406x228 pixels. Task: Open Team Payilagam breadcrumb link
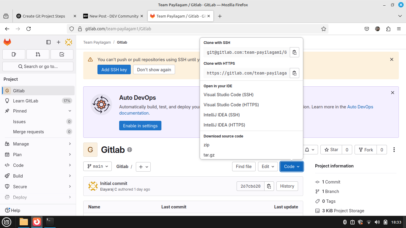coord(97,42)
